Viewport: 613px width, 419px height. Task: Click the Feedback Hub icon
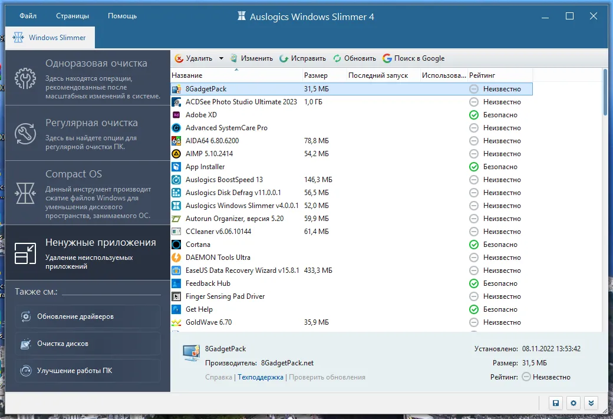[x=176, y=283]
